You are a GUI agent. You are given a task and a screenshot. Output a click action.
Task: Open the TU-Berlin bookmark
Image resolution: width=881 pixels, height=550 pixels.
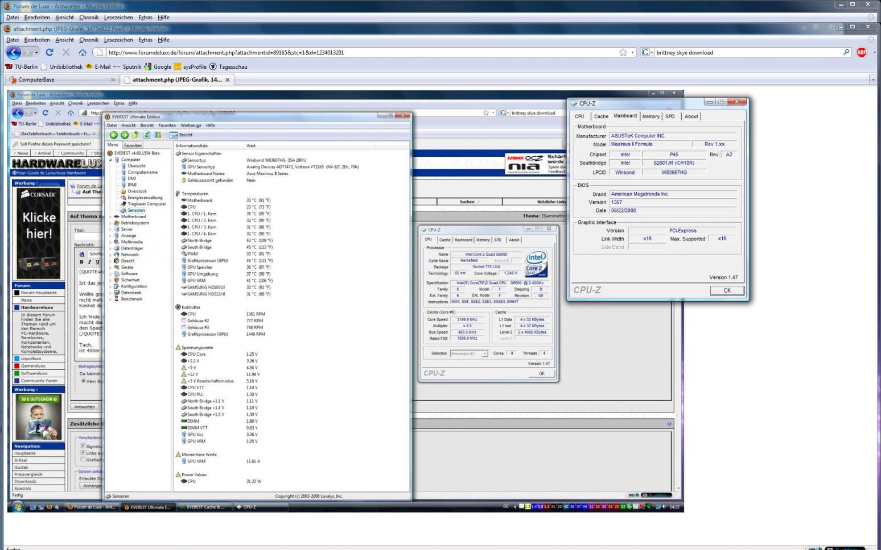[x=22, y=66]
